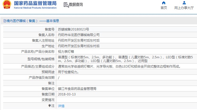Click the 变更情况 label
Viewport: 197px width, 110px height.
[x=48, y=100]
